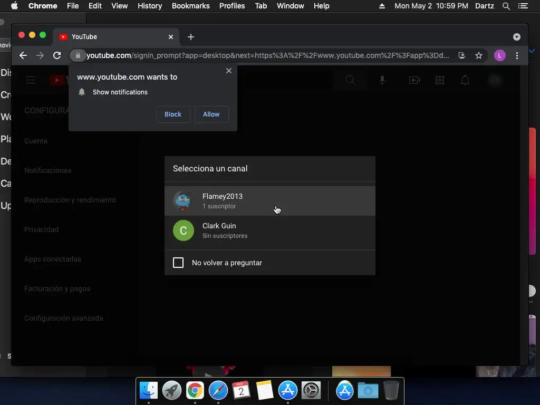Block YouTube notifications
The image size is (540, 405).
173,114
